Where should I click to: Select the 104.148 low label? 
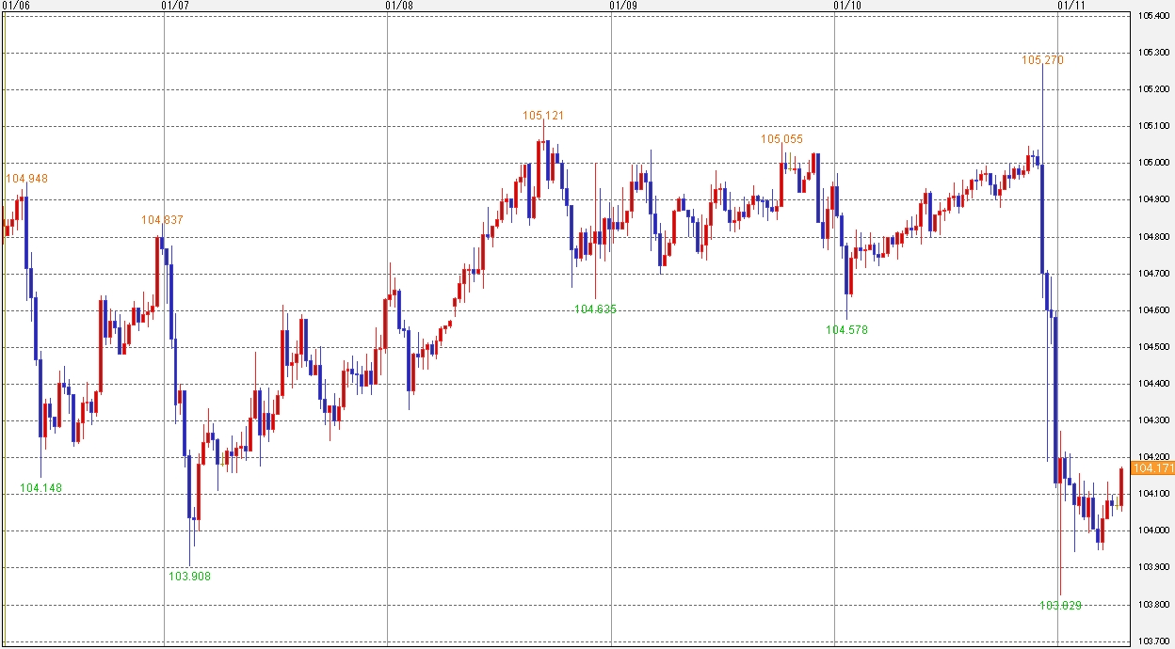[x=40, y=488]
